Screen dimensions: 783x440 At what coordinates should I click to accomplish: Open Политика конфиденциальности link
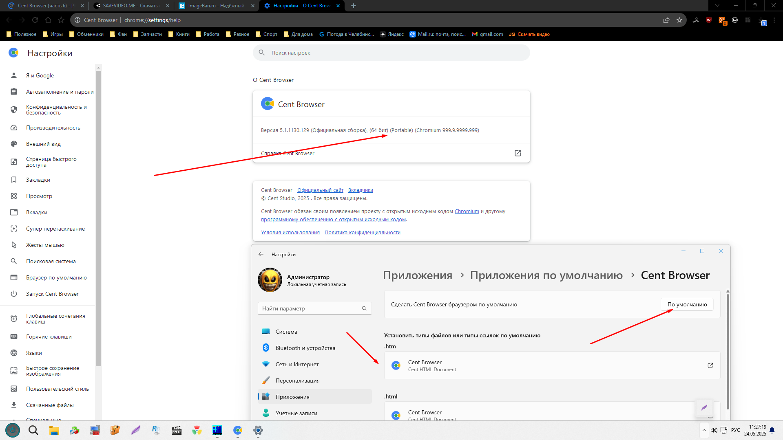pos(363,233)
